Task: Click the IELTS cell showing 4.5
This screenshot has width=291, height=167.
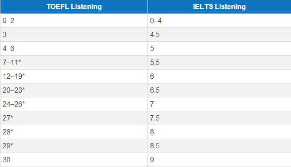Action: (219, 34)
